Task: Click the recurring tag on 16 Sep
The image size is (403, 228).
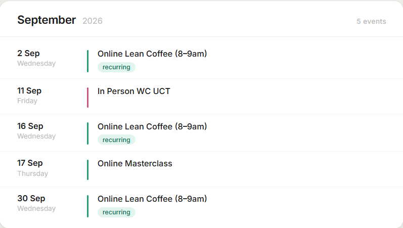Action: [x=116, y=140]
